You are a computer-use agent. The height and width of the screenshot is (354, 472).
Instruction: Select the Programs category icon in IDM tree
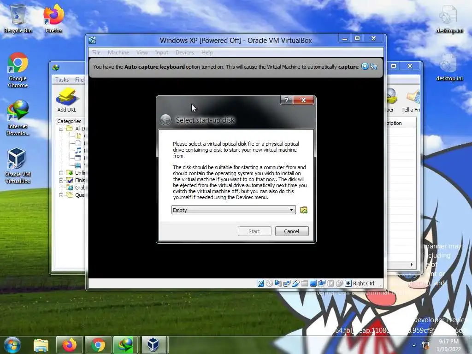coord(78,158)
